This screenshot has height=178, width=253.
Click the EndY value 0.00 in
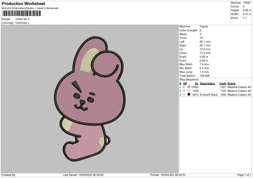click(x=204, y=60)
